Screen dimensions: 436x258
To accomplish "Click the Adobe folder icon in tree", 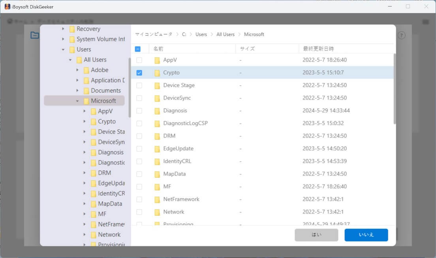I will pyautogui.click(x=86, y=70).
